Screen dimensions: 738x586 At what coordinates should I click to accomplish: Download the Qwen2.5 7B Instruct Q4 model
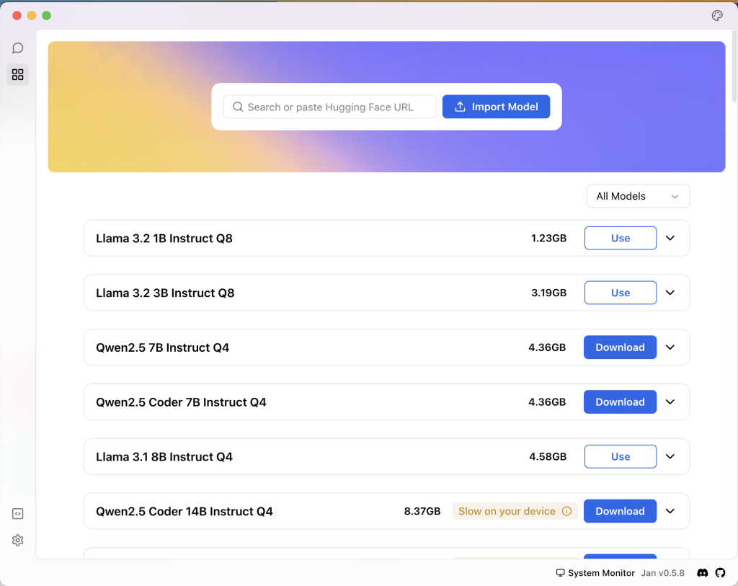point(620,347)
